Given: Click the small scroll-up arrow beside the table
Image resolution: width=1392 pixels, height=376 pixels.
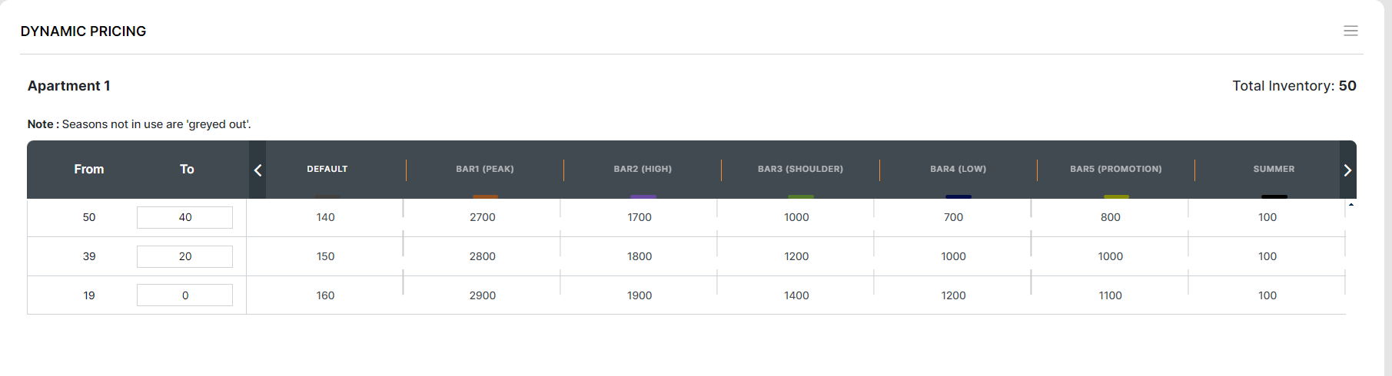Looking at the screenshot, I should tap(1350, 205).
